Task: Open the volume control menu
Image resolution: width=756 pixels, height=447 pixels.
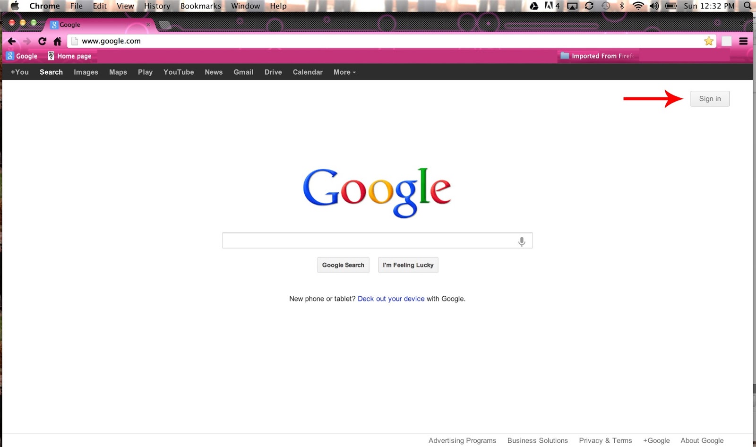Action: pyautogui.click(x=654, y=6)
